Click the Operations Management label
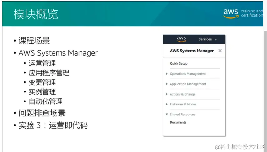Viewport: 267px width, 152px height. click(x=188, y=74)
